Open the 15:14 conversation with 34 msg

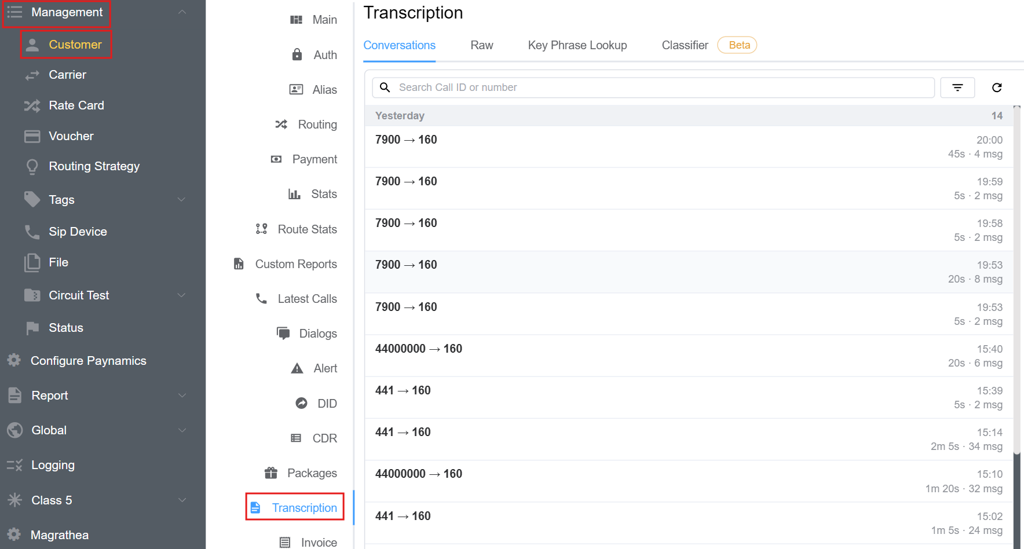tap(689, 439)
